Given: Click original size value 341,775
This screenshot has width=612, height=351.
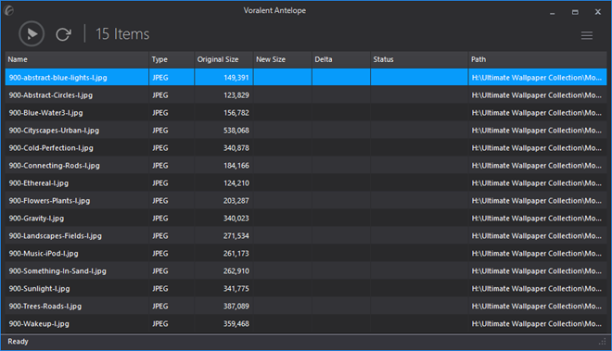Looking at the screenshot, I should (x=236, y=289).
